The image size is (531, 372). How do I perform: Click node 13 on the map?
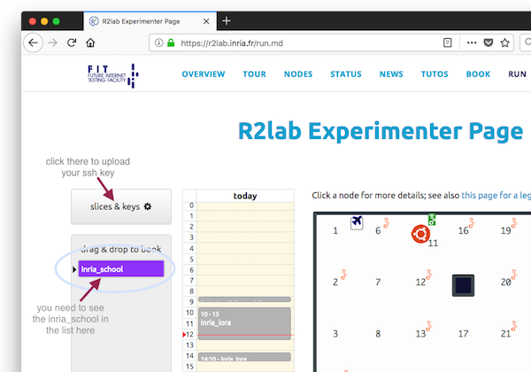tap(420, 334)
